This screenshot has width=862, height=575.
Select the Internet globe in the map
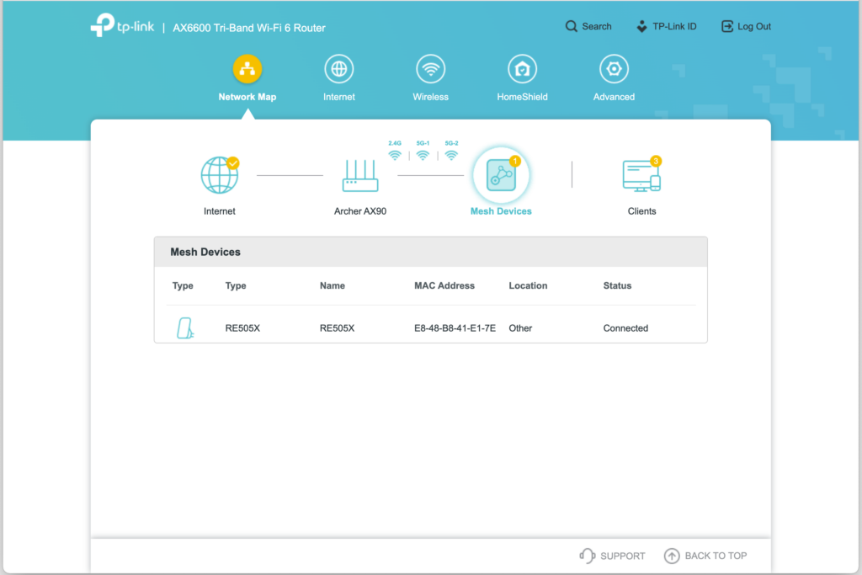click(220, 175)
